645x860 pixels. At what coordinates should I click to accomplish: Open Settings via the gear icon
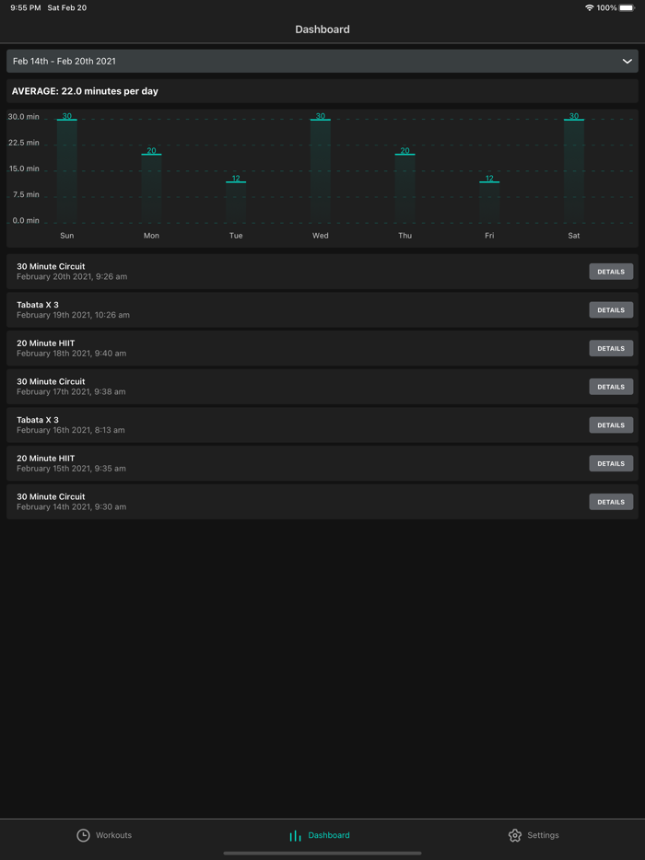[x=515, y=835]
